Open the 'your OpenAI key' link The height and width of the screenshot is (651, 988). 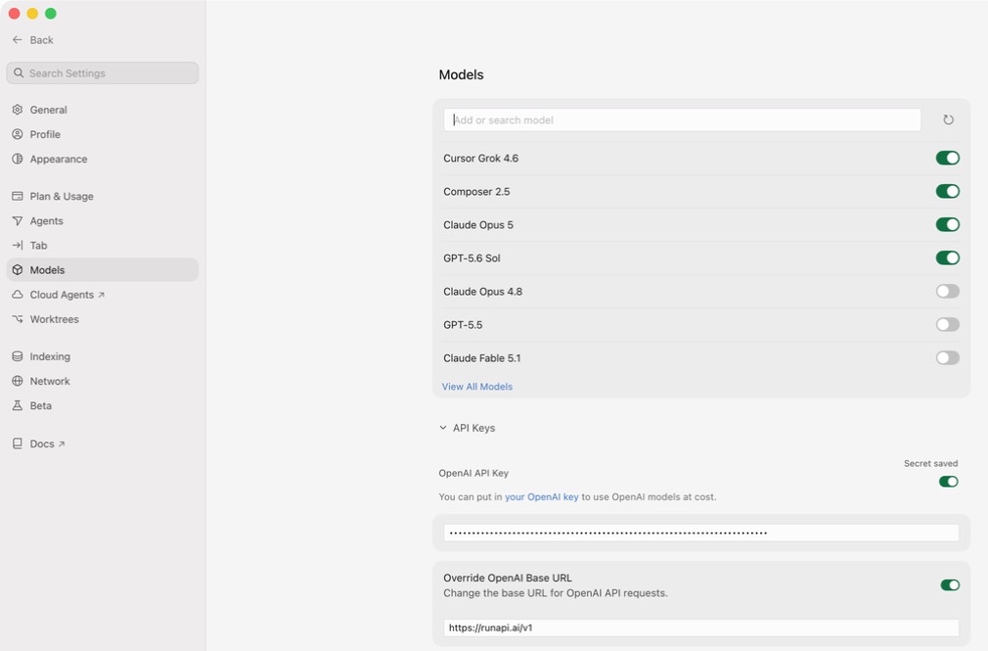pos(541,497)
